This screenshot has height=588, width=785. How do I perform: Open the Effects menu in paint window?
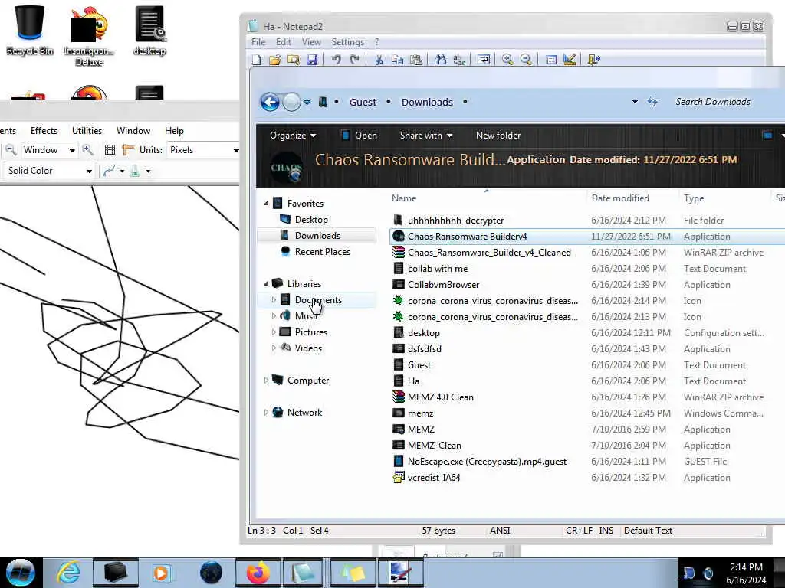click(44, 130)
